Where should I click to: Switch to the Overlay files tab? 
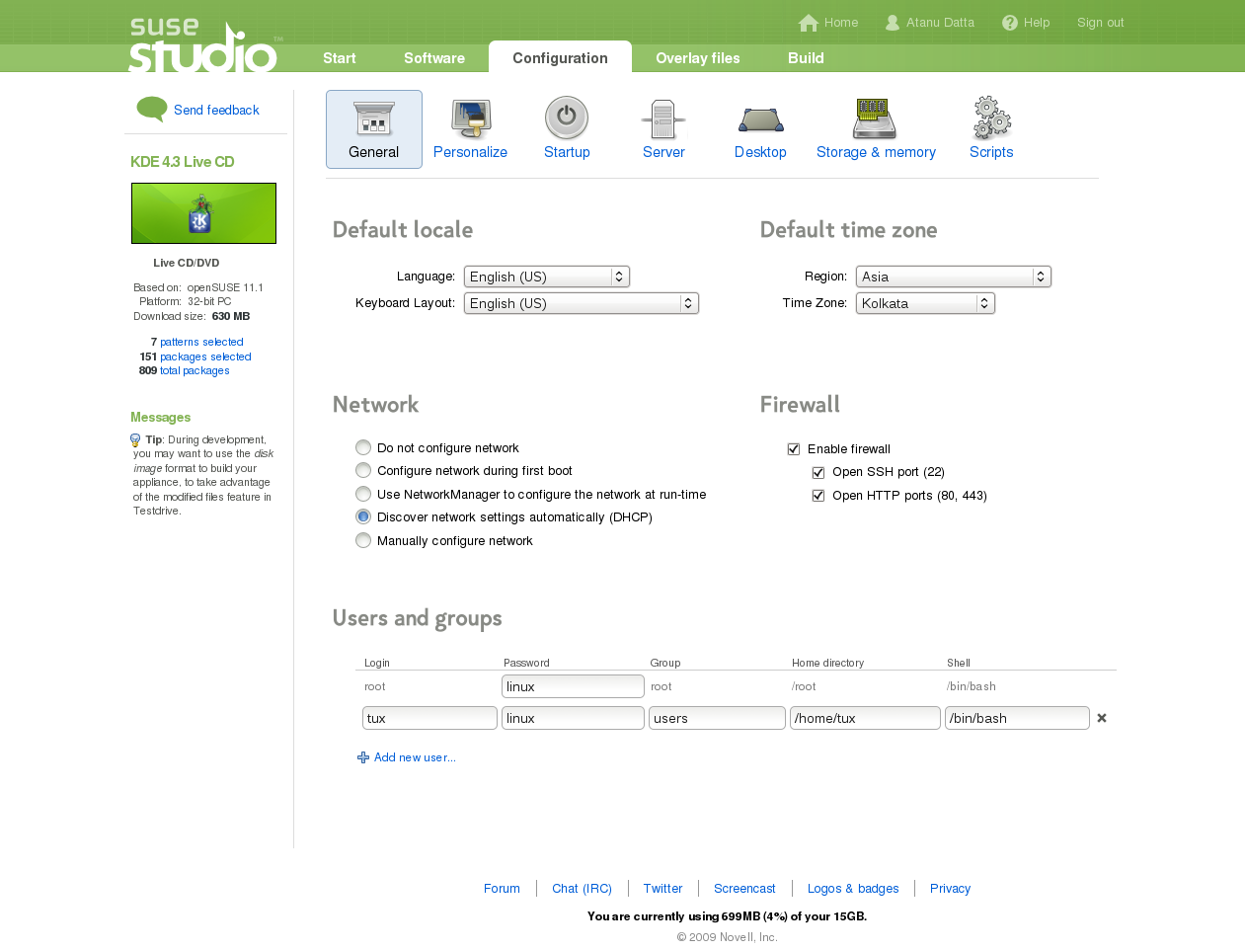click(x=698, y=58)
